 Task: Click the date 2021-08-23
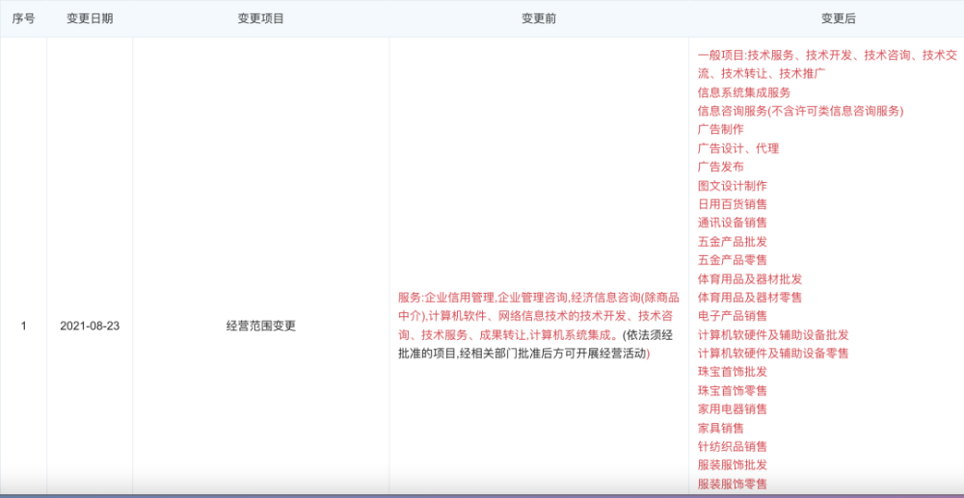coord(90,327)
